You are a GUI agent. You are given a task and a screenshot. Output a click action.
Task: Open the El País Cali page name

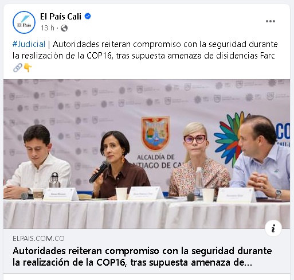[61, 17]
